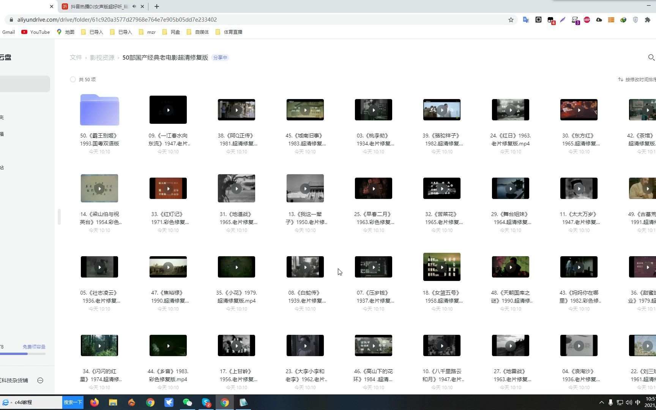Viewport: 656px width, 410px height.
Task: Go to 影视资源 in the breadcrumb
Action: [x=102, y=57]
